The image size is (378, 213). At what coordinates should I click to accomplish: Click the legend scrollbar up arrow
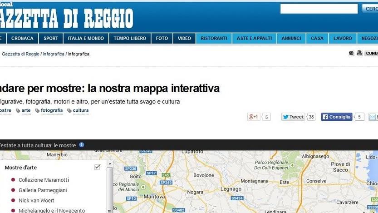click(x=110, y=163)
